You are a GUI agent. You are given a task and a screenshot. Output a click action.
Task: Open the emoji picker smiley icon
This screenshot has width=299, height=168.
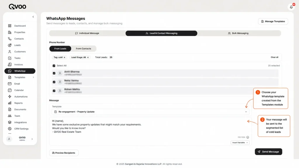(x=248, y=137)
